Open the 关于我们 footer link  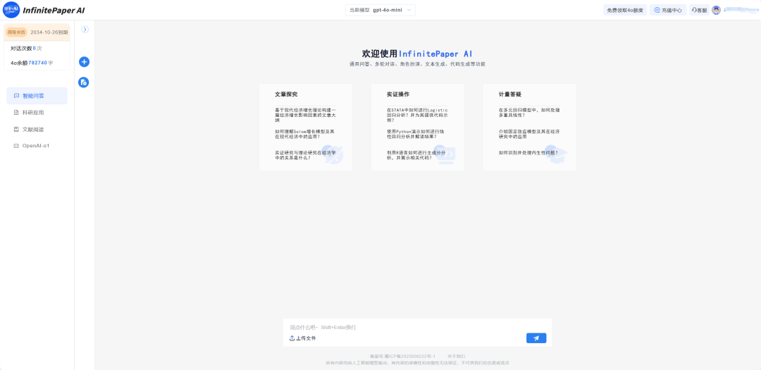[x=456, y=357]
